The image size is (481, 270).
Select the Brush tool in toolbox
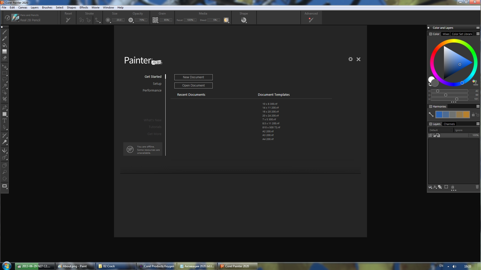5,32
